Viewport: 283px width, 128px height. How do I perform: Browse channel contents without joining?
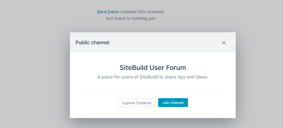(137, 103)
